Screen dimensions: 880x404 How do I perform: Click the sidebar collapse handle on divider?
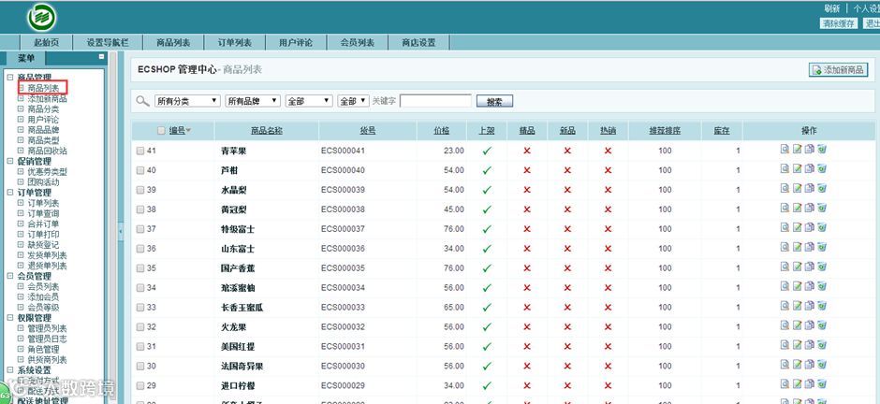[120, 231]
